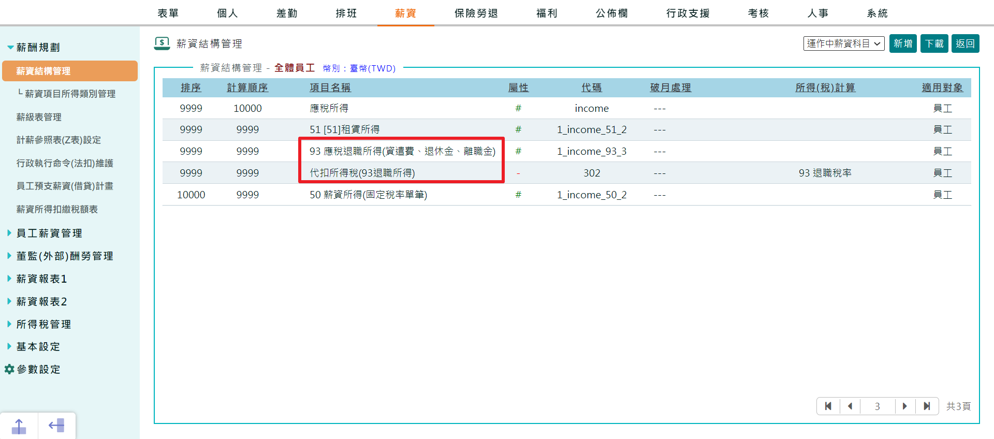Screen dimensions: 994x439
Task: Click 50 薪資所得(固定稅率單筆) item
Action: pos(369,195)
